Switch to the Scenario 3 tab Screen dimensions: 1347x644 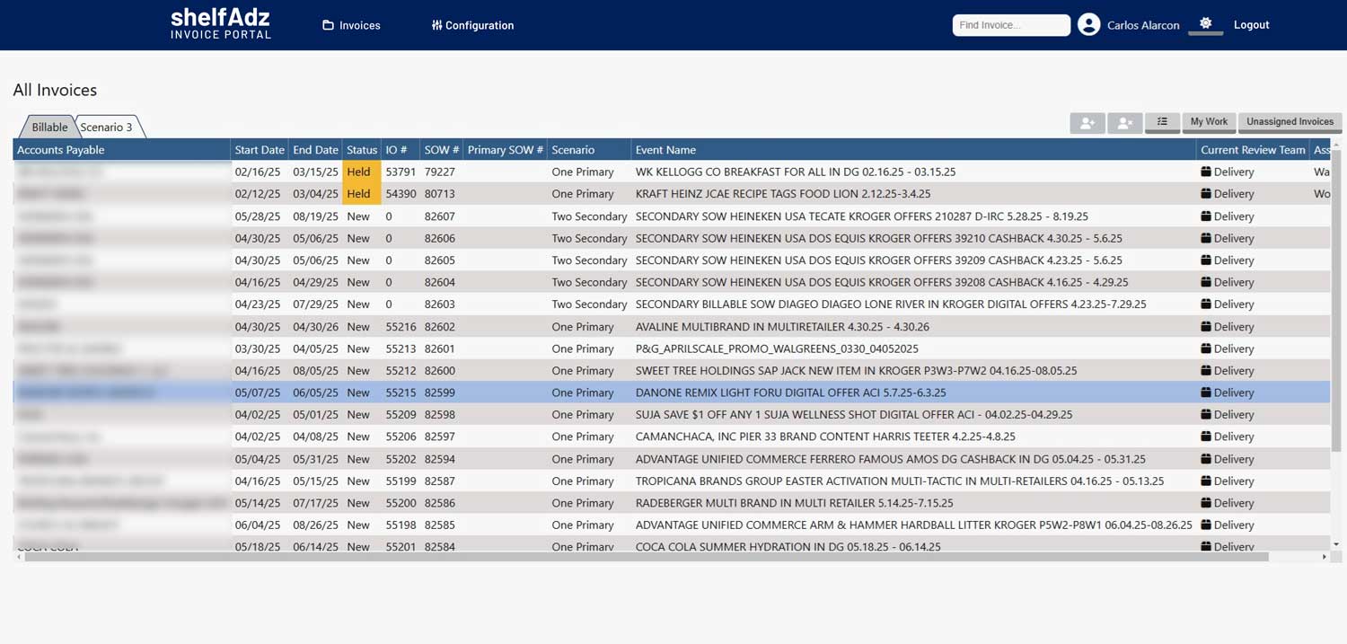pyautogui.click(x=107, y=127)
